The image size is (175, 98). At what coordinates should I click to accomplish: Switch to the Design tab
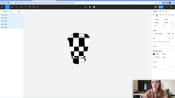(x=155, y=11)
